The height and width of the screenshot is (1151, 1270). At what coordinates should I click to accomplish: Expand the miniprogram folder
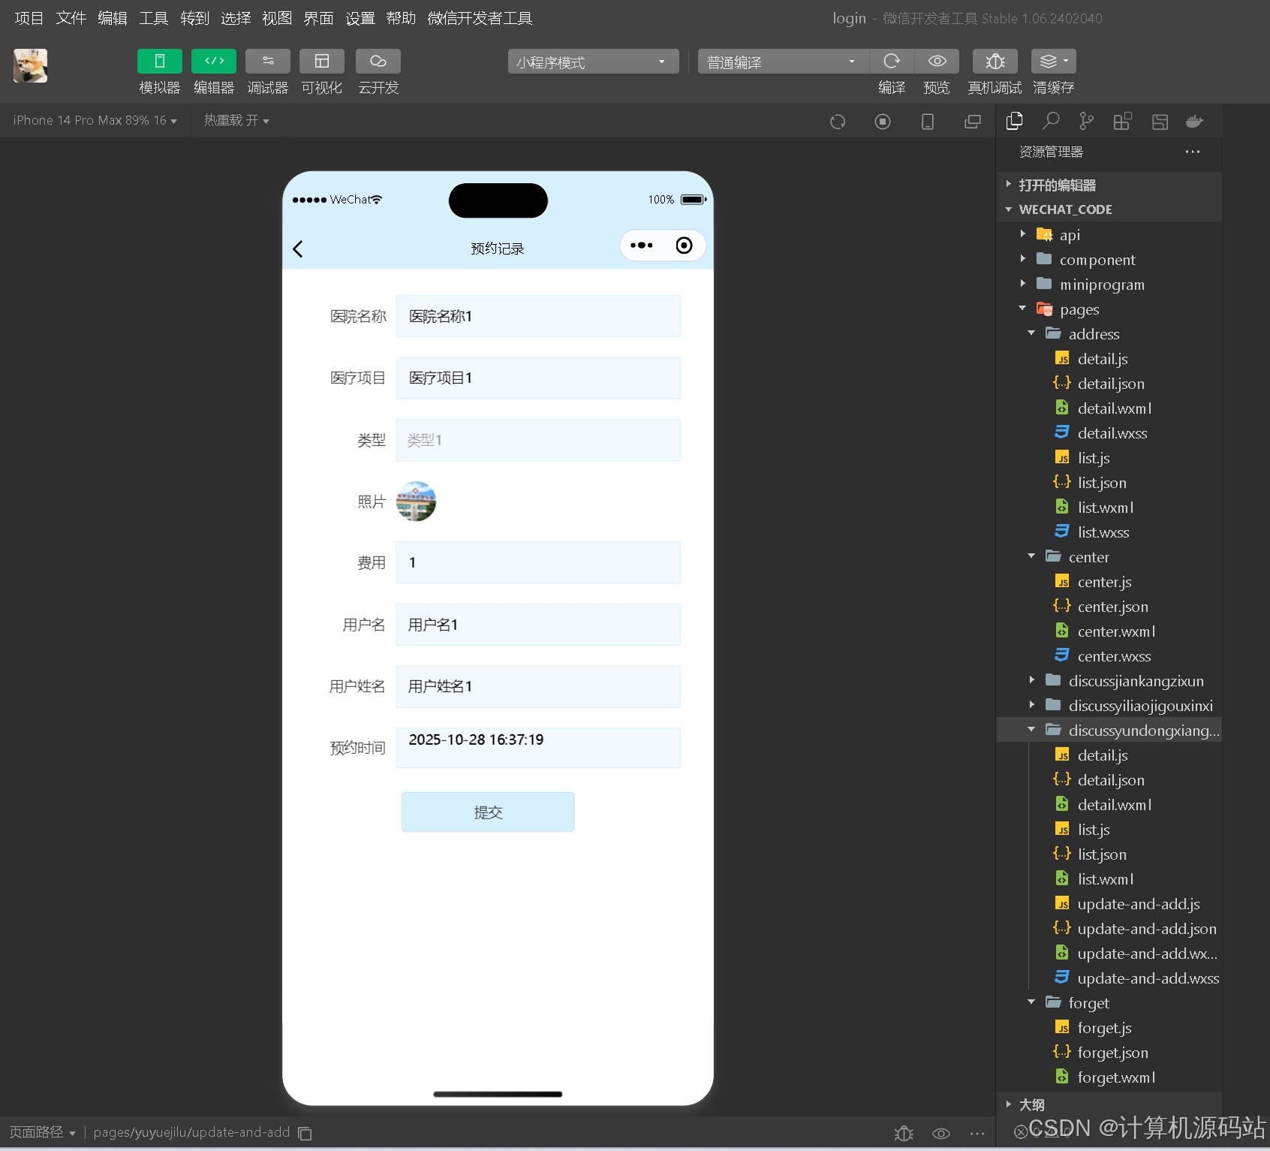[1109, 284]
